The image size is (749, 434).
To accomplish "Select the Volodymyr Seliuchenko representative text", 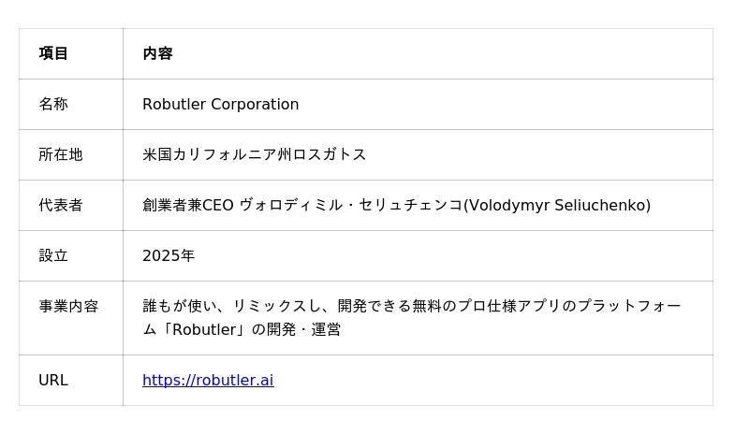I will (x=557, y=205).
